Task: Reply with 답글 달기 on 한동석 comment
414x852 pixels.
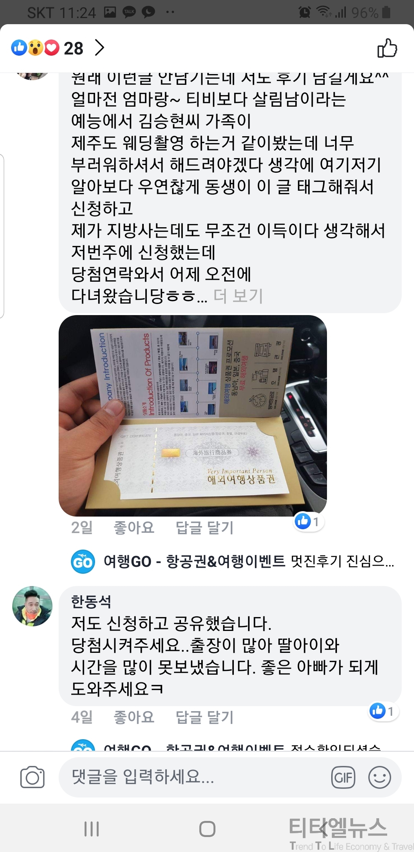Action: click(204, 717)
